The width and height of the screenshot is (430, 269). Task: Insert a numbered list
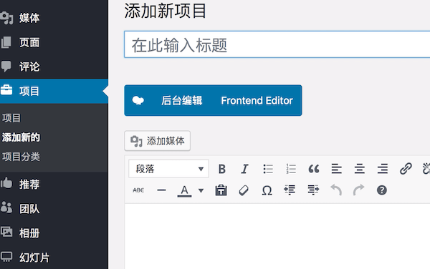pos(291,169)
